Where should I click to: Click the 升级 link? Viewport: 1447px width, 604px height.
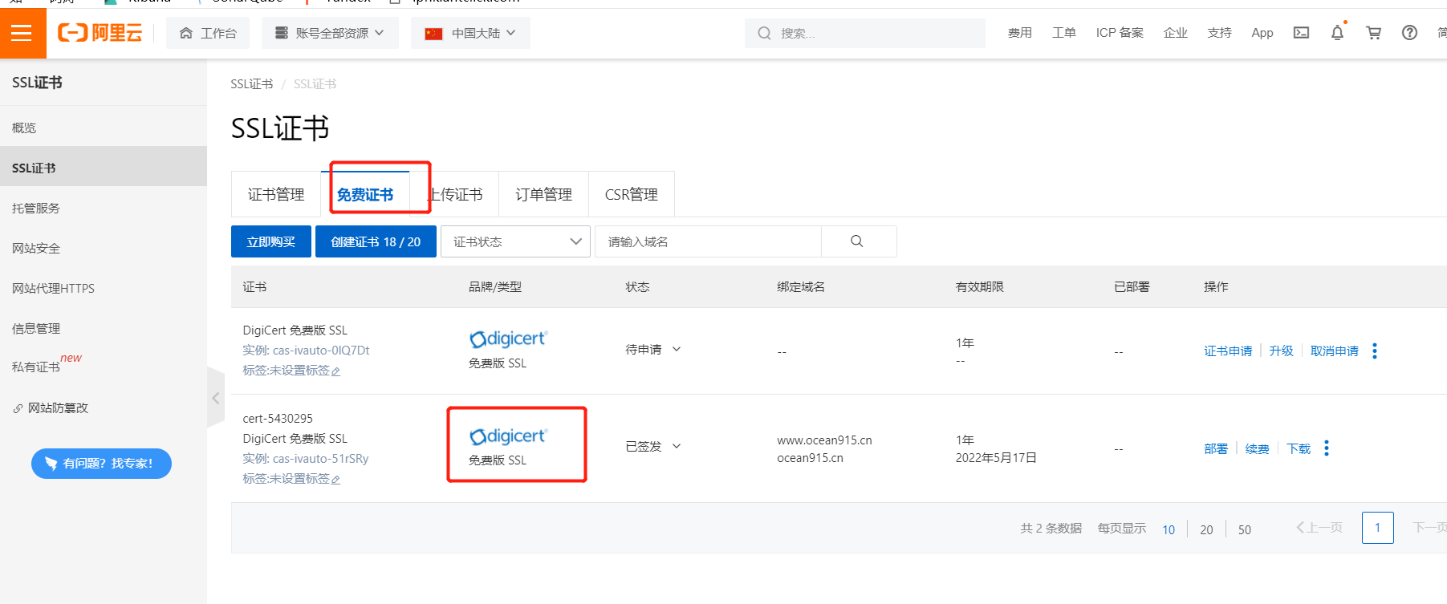point(1282,351)
